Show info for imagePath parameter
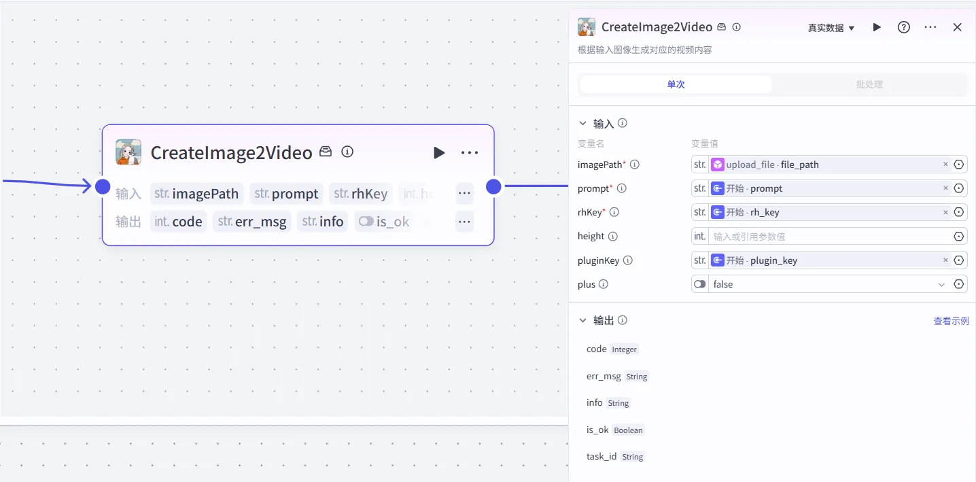Screen dimensions: 976x482 [x=635, y=165]
